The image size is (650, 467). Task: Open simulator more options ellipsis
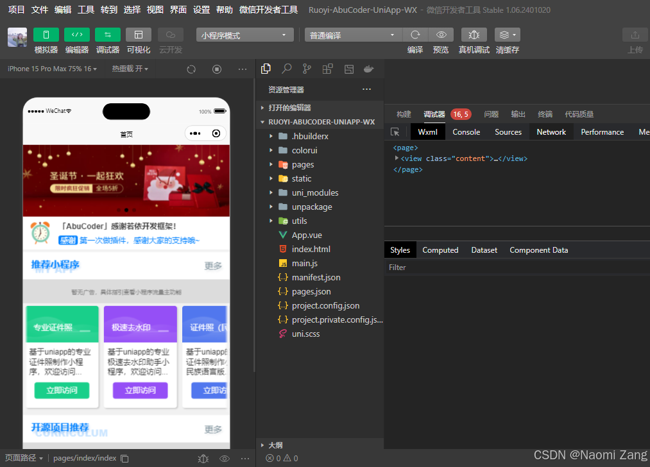(243, 69)
